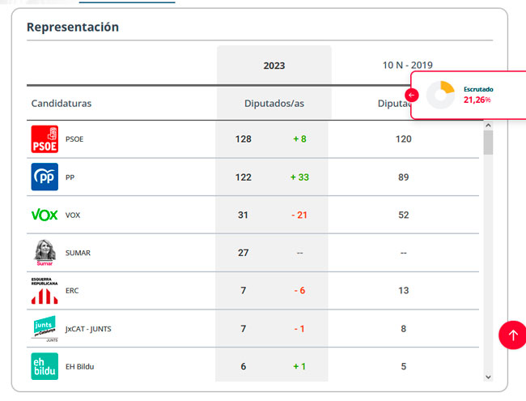Click PSOE's 128 seats value
The height and width of the screenshot is (401, 526).
pos(244,139)
